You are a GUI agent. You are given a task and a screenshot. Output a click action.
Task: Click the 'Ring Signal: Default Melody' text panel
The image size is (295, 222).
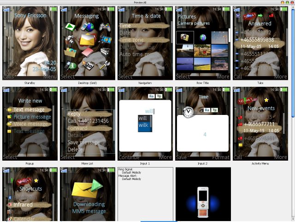[145, 194]
